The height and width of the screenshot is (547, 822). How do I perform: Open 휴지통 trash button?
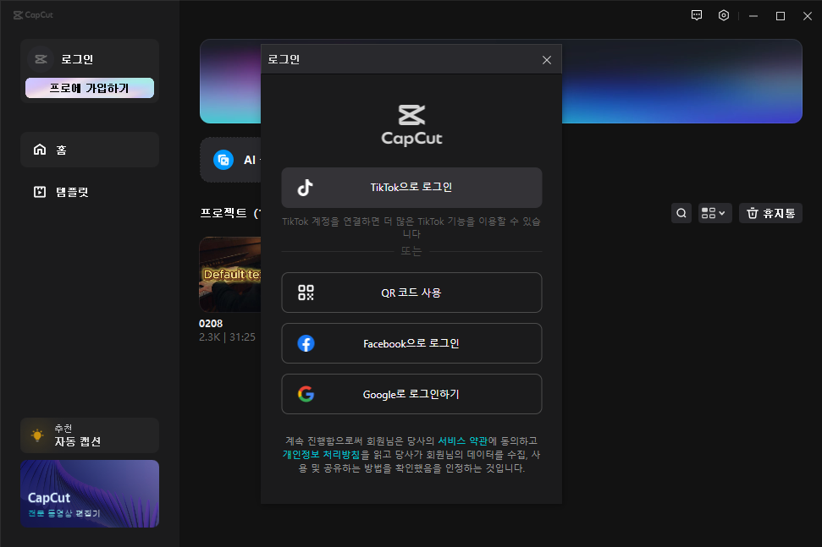(x=770, y=213)
